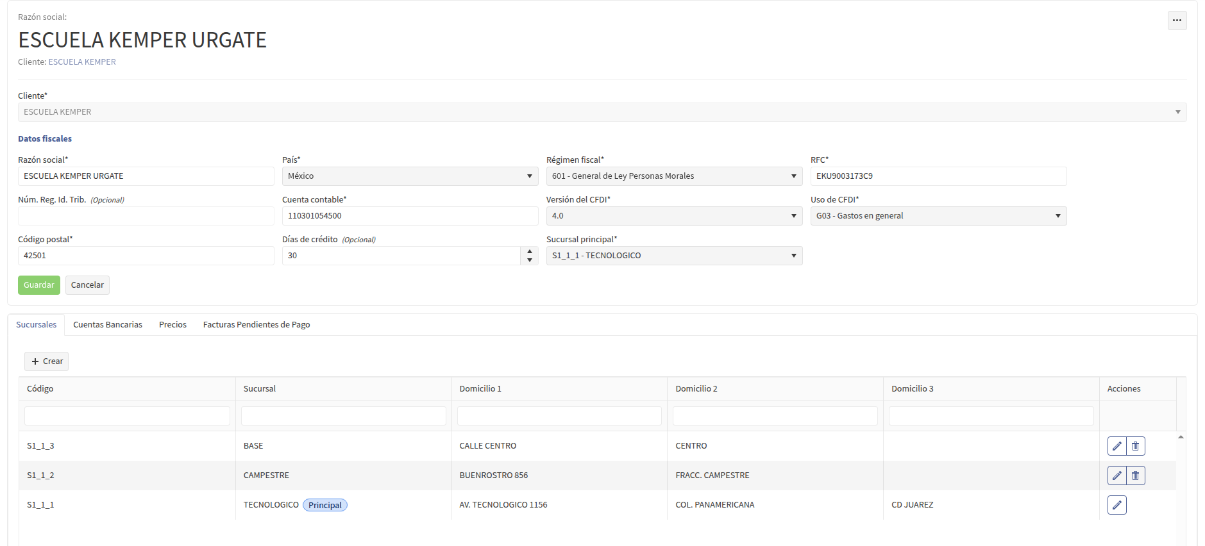Delete the BASE sucursal row
This screenshot has height=546, width=1205.
(1135, 446)
